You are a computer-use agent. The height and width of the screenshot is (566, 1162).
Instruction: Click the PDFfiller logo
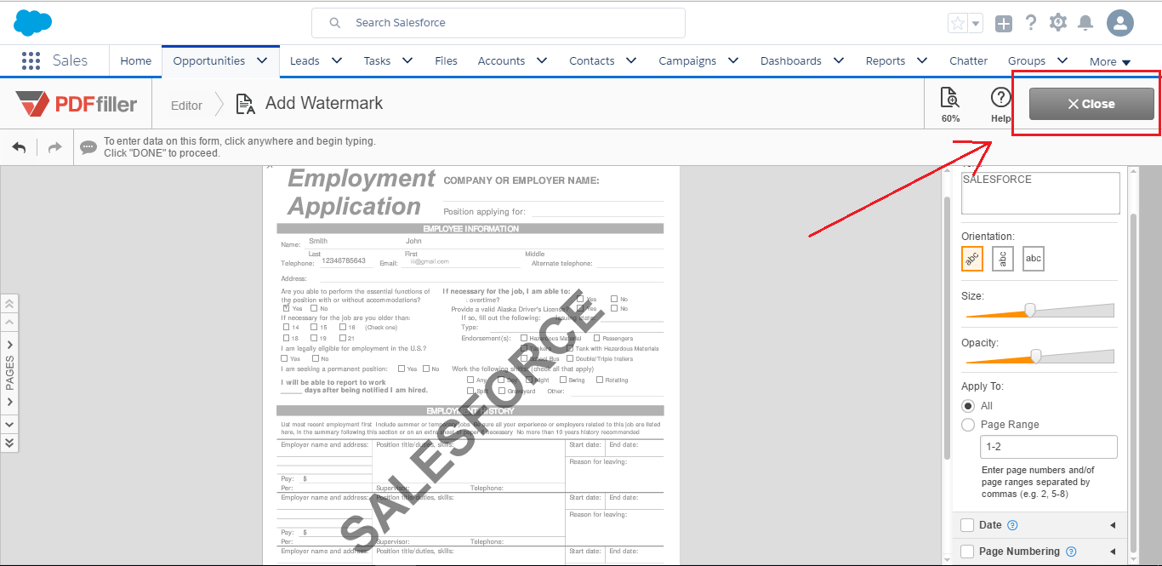(x=77, y=104)
